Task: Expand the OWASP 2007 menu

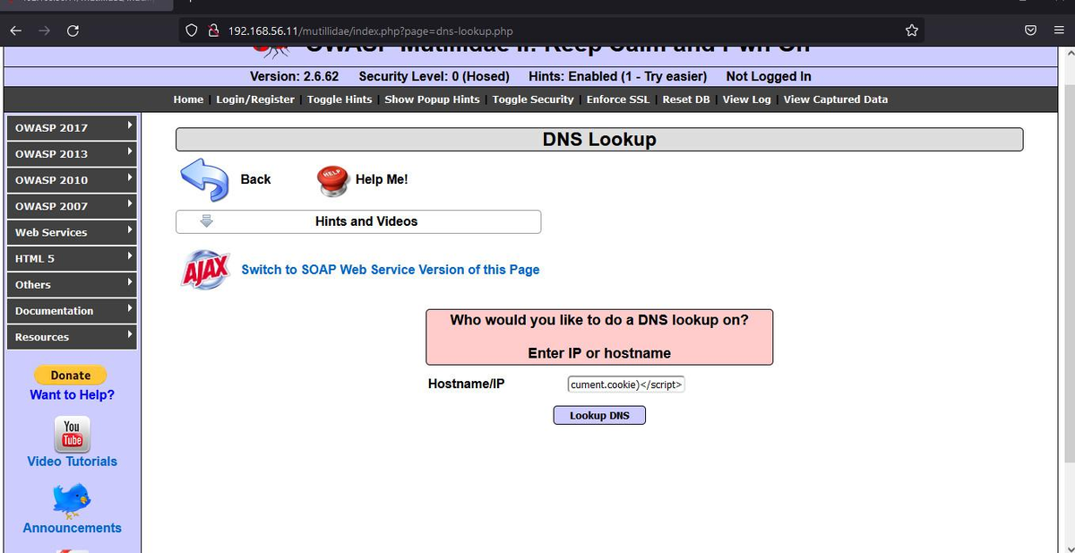Action: [72, 205]
